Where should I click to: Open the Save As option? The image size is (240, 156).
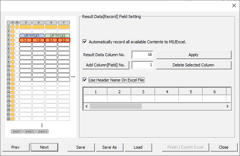pyautogui.click(x=110, y=147)
